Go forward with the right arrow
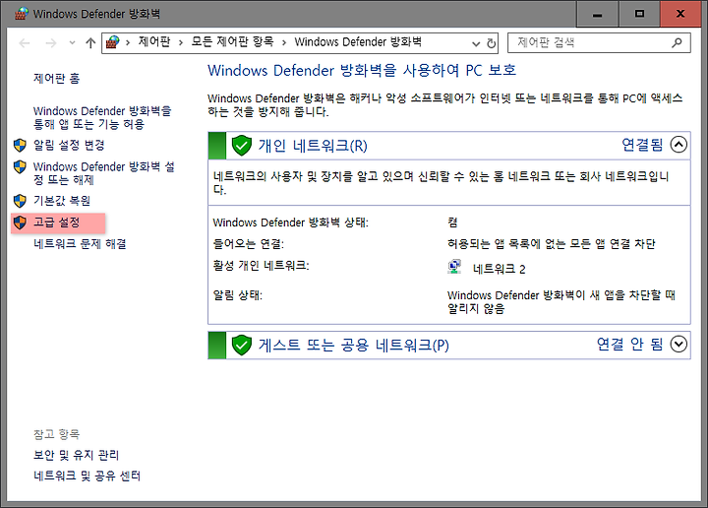 [51, 43]
